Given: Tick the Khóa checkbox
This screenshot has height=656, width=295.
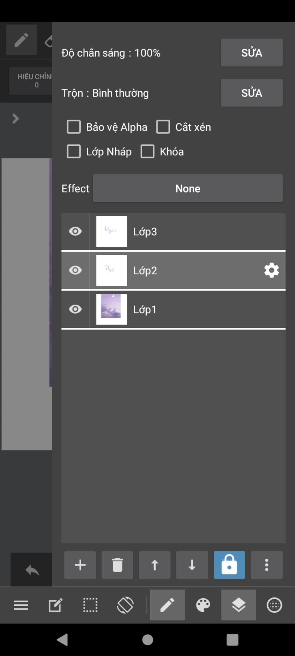Looking at the screenshot, I should (147, 152).
